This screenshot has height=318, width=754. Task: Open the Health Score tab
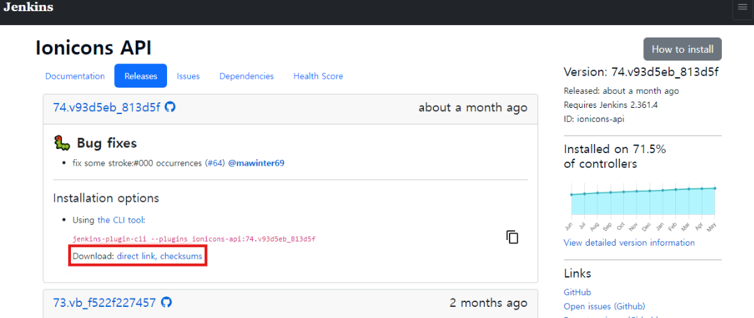(x=318, y=76)
